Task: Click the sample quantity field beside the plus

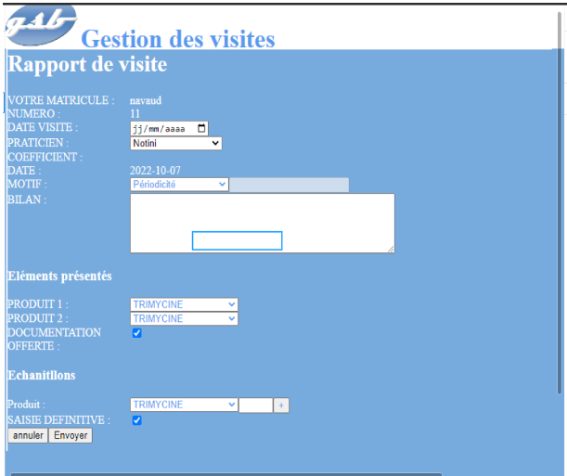Action: click(255, 405)
